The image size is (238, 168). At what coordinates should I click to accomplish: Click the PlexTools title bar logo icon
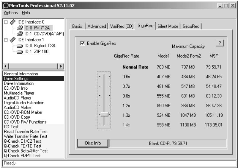(6, 6)
